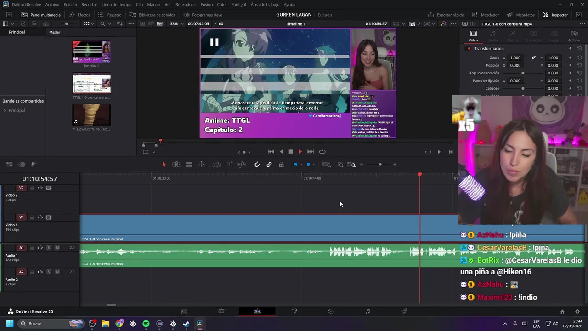Open media pool thumbnail view dropdown
Viewport: 588px width, 331px height.
pos(92,23)
